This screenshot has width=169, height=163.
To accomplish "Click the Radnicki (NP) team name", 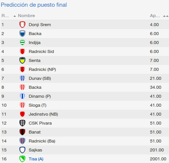I will 42,69.
